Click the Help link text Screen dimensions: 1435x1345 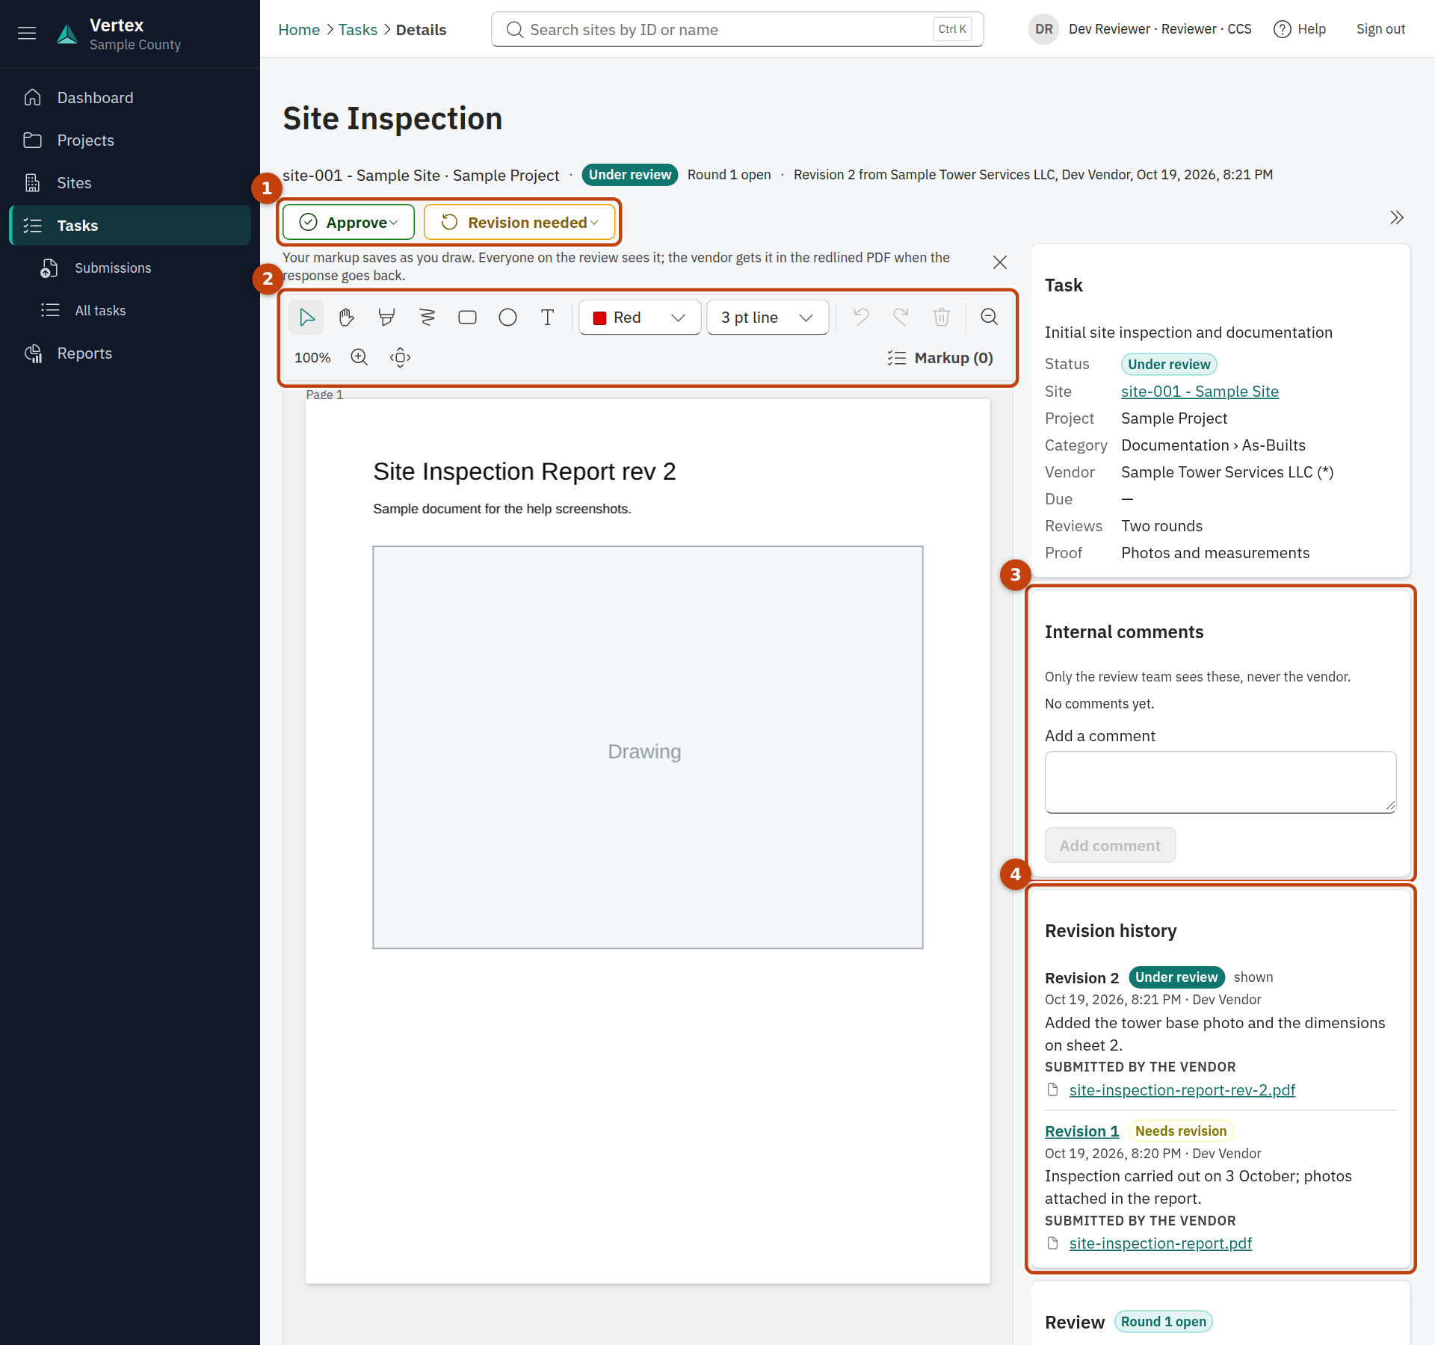tap(1312, 29)
